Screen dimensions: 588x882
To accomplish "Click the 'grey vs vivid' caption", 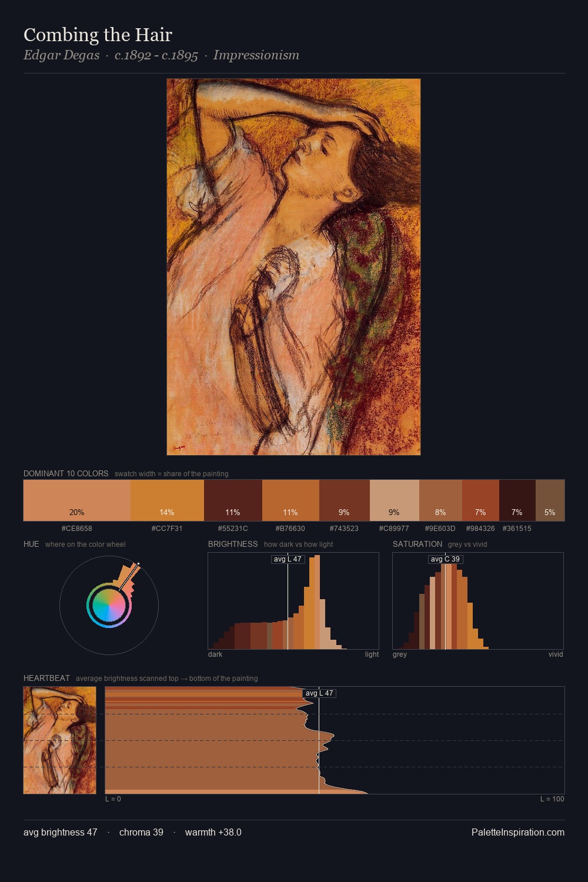I will coord(467,544).
